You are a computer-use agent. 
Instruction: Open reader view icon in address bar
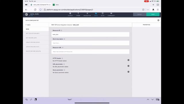pyautogui.click(x=143, y=10)
